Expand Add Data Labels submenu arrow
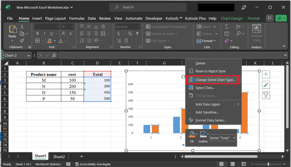This screenshot has width=291, height=167. coord(238,104)
